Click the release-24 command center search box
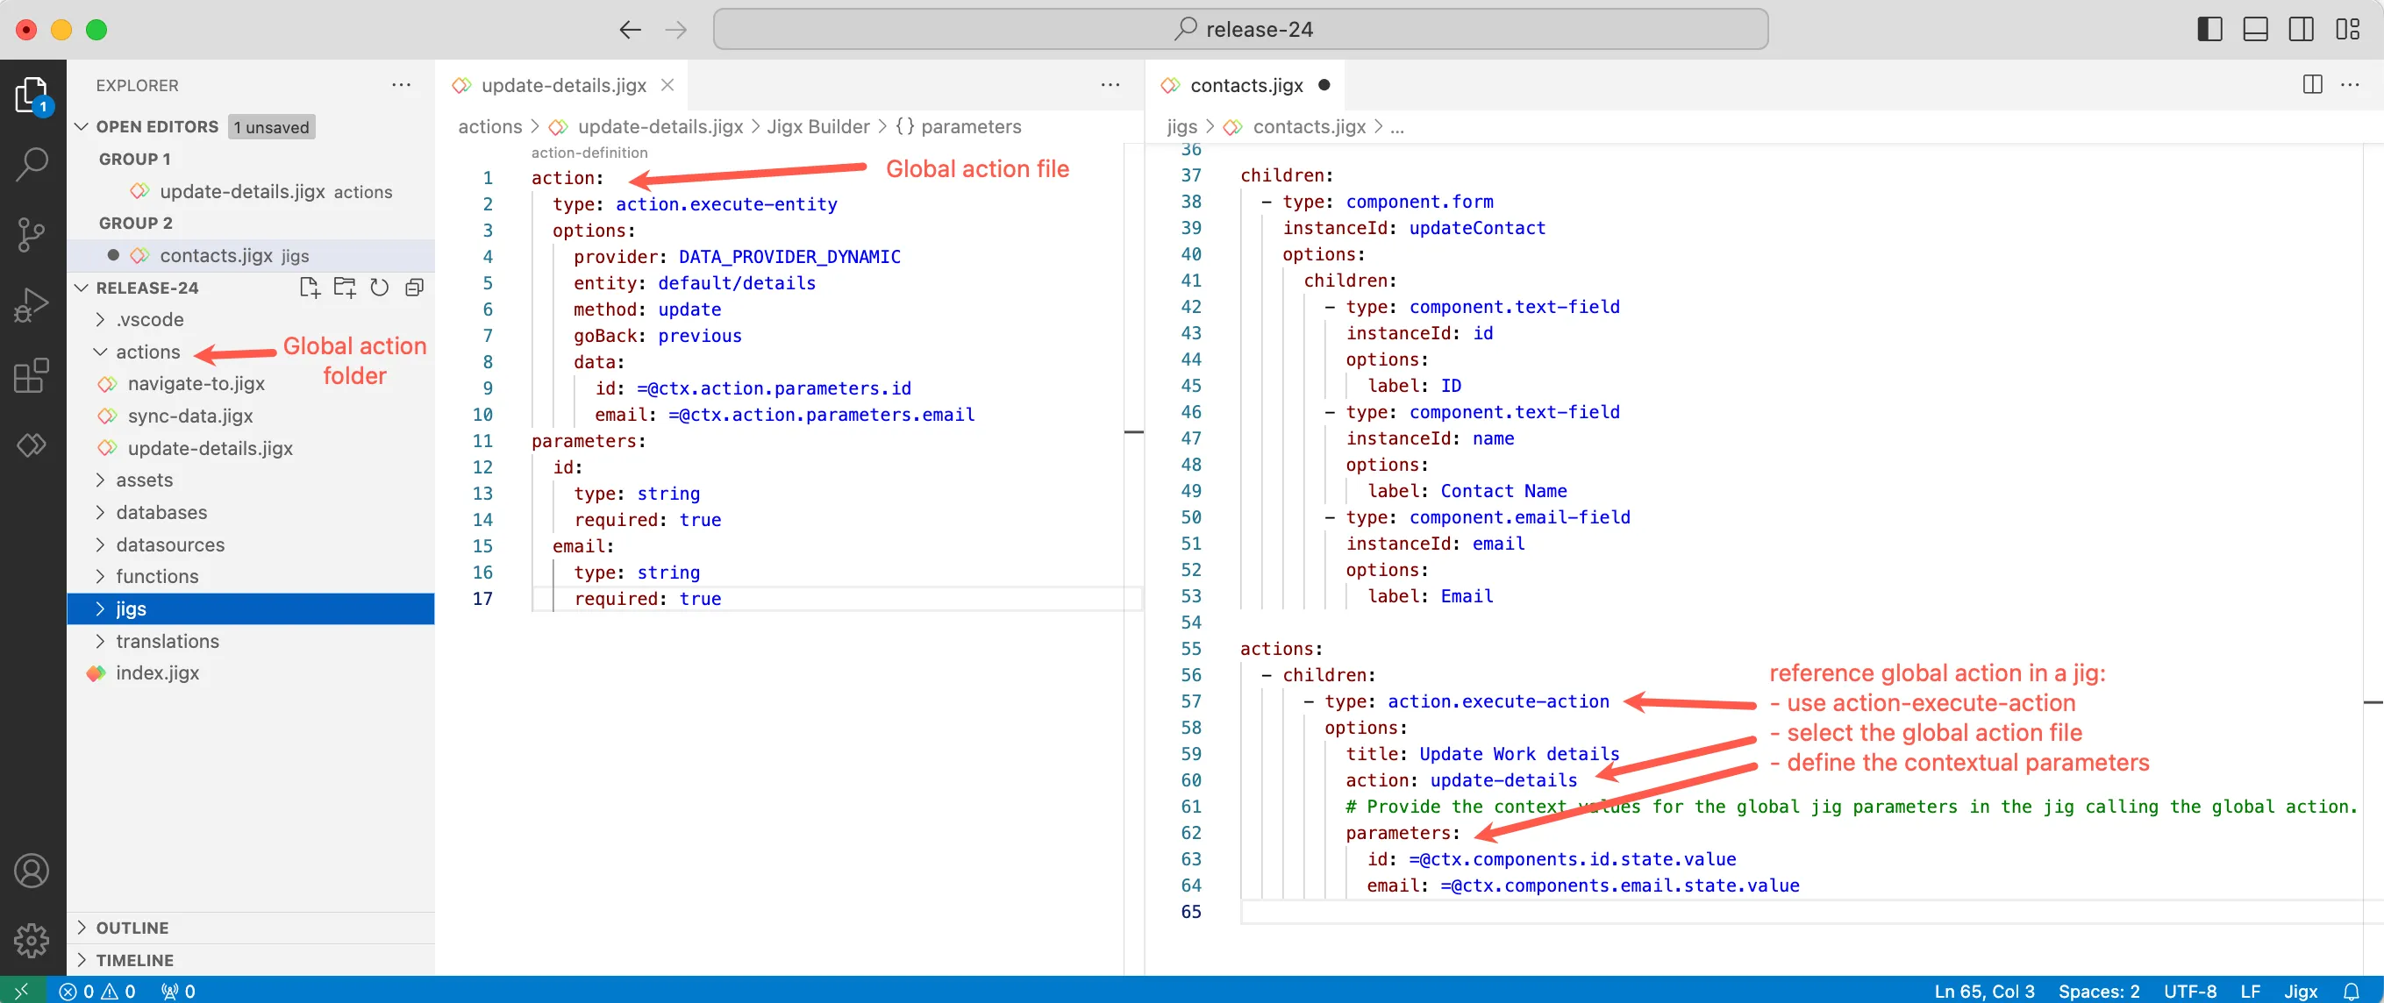 pyautogui.click(x=1240, y=30)
